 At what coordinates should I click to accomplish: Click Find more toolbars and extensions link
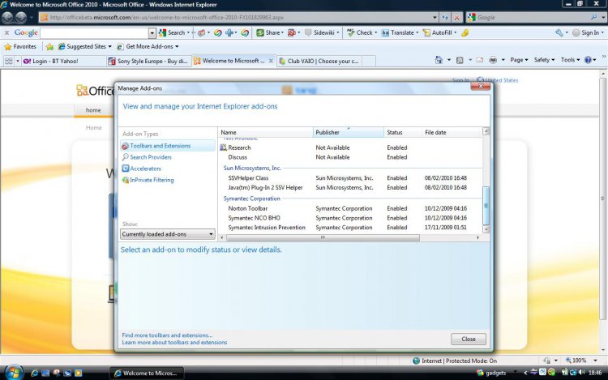click(x=167, y=335)
